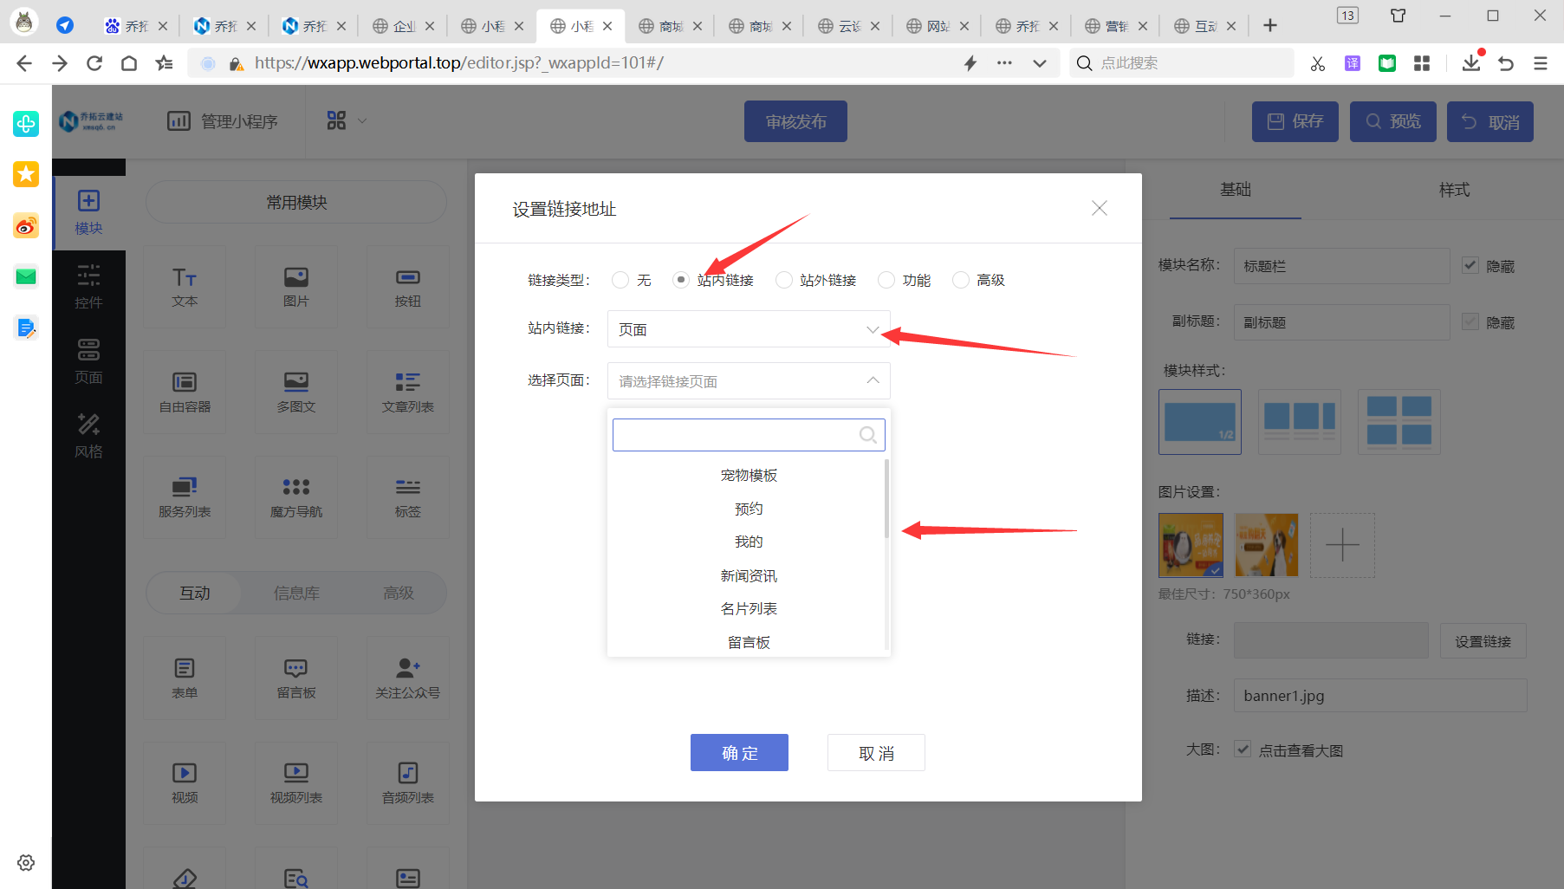Add the 视频 module
Image resolution: width=1564 pixels, height=889 pixels.
click(185, 782)
